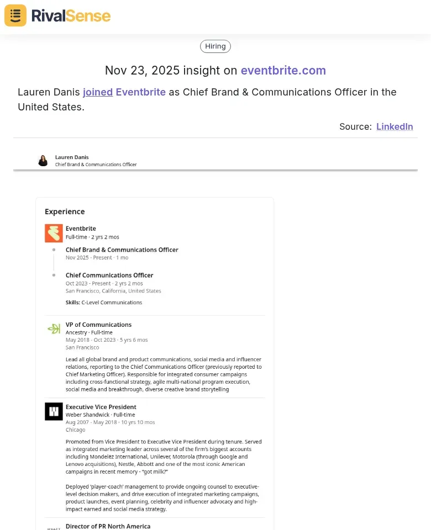Select the Experience section heading
431x530 pixels.
65,211
